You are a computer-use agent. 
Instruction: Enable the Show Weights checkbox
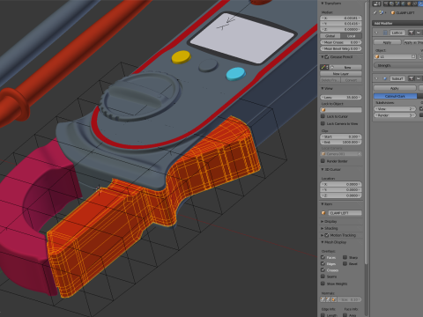pyautogui.click(x=323, y=284)
